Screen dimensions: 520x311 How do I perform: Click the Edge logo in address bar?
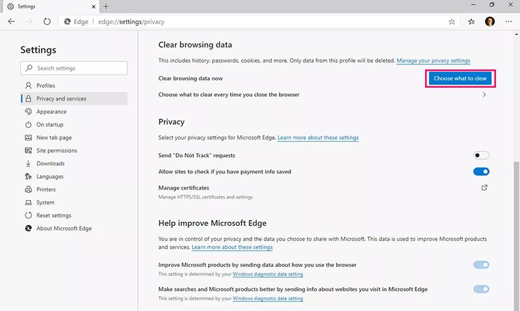click(x=68, y=21)
